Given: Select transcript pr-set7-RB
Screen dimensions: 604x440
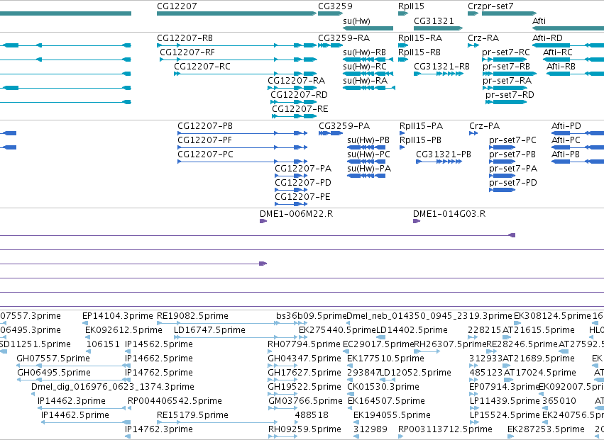Looking at the screenshot, I should (x=509, y=74).
